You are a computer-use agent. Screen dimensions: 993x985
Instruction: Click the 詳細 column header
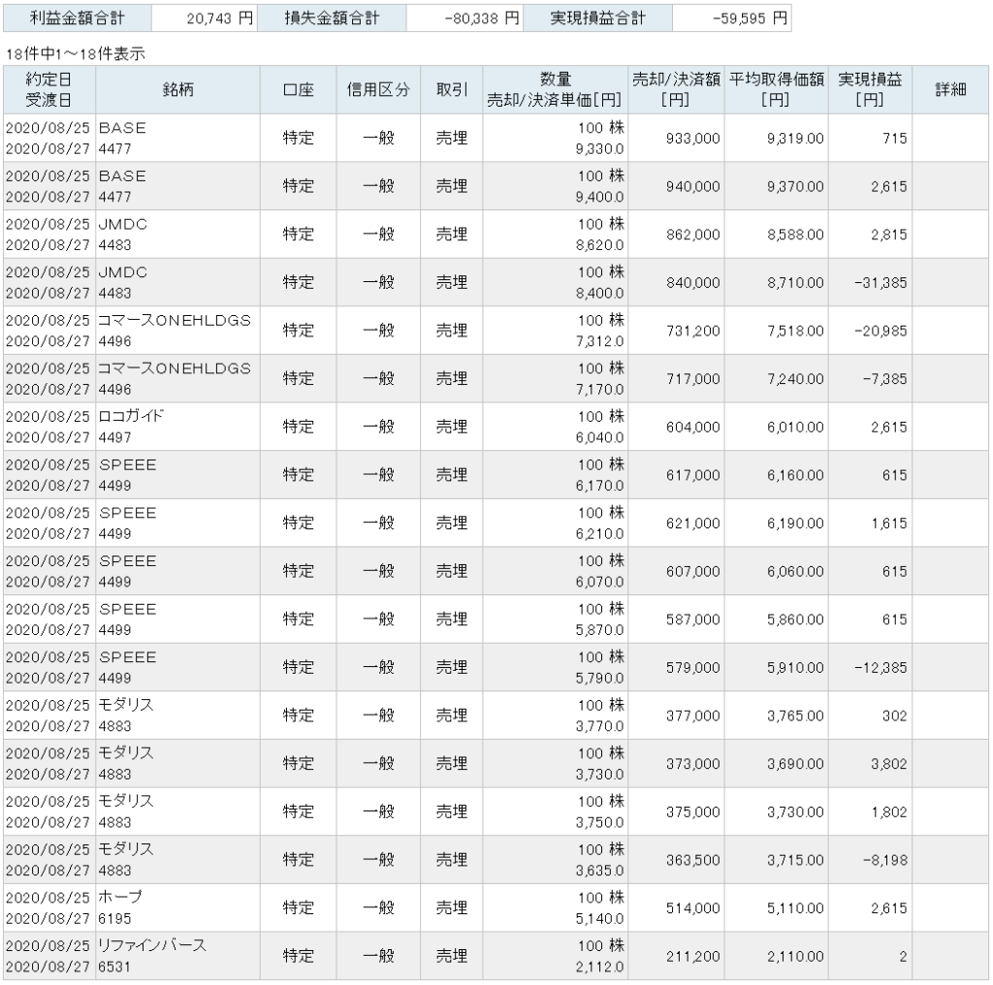pyautogui.click(x=950, y=90)
